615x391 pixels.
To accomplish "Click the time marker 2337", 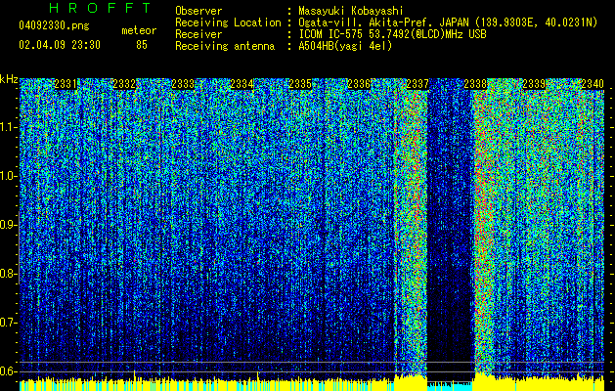I will coord(417,84).
